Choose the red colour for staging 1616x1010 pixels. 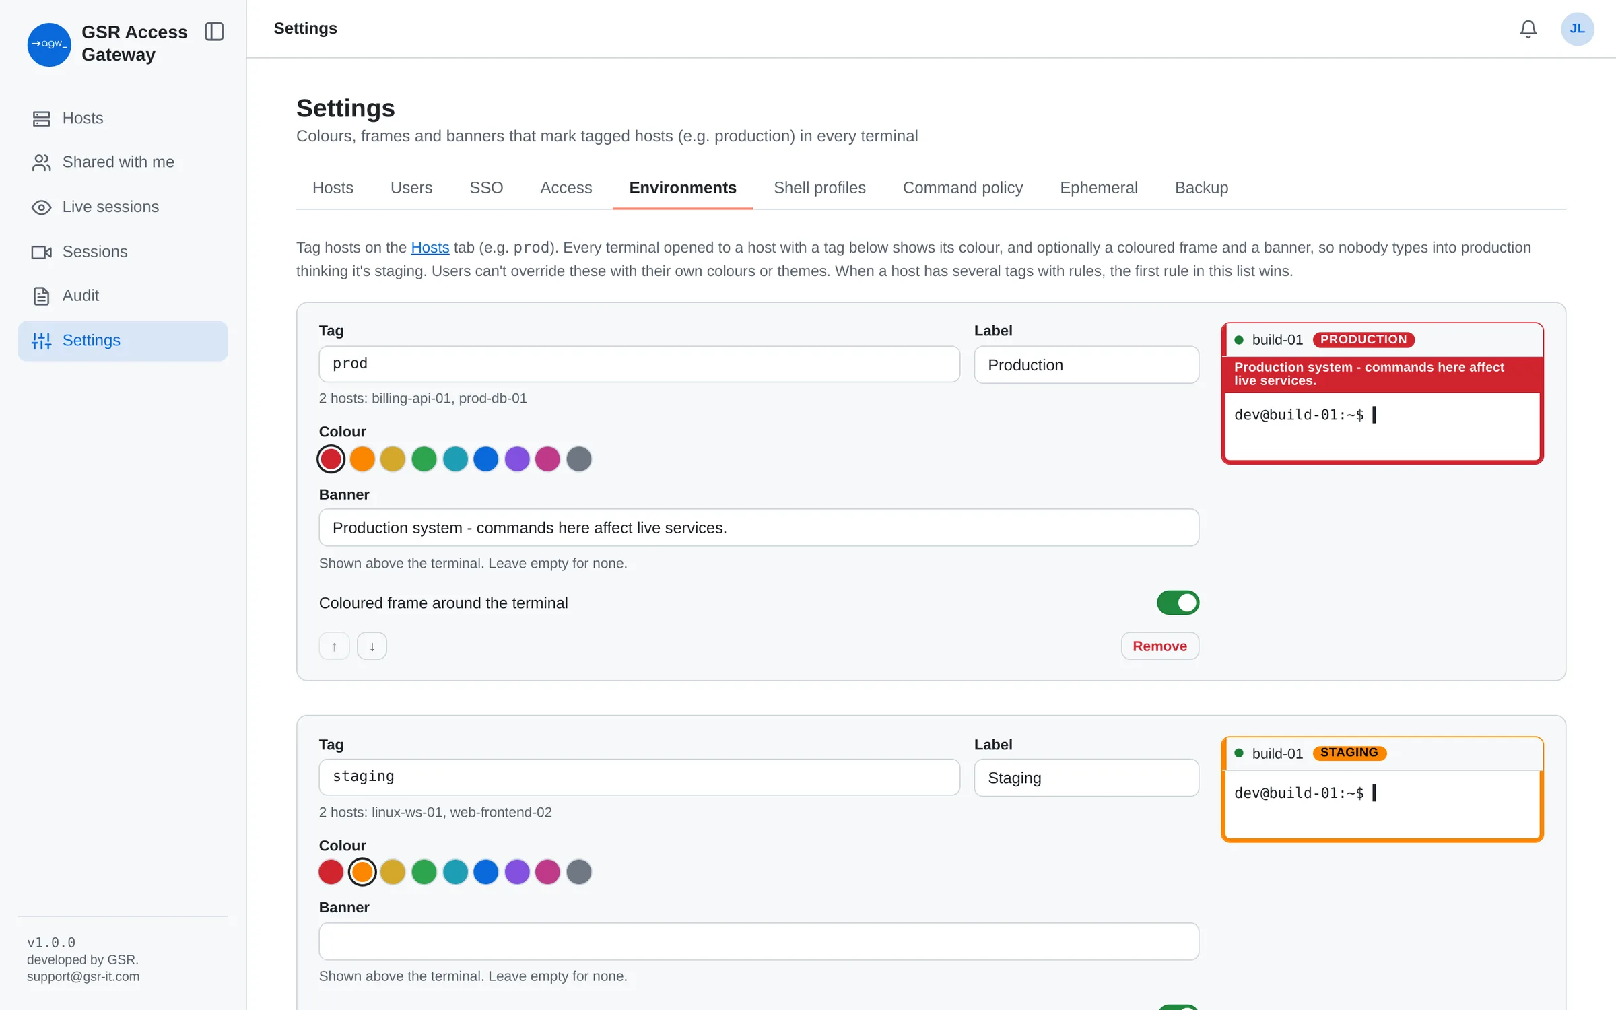[331, 873]
